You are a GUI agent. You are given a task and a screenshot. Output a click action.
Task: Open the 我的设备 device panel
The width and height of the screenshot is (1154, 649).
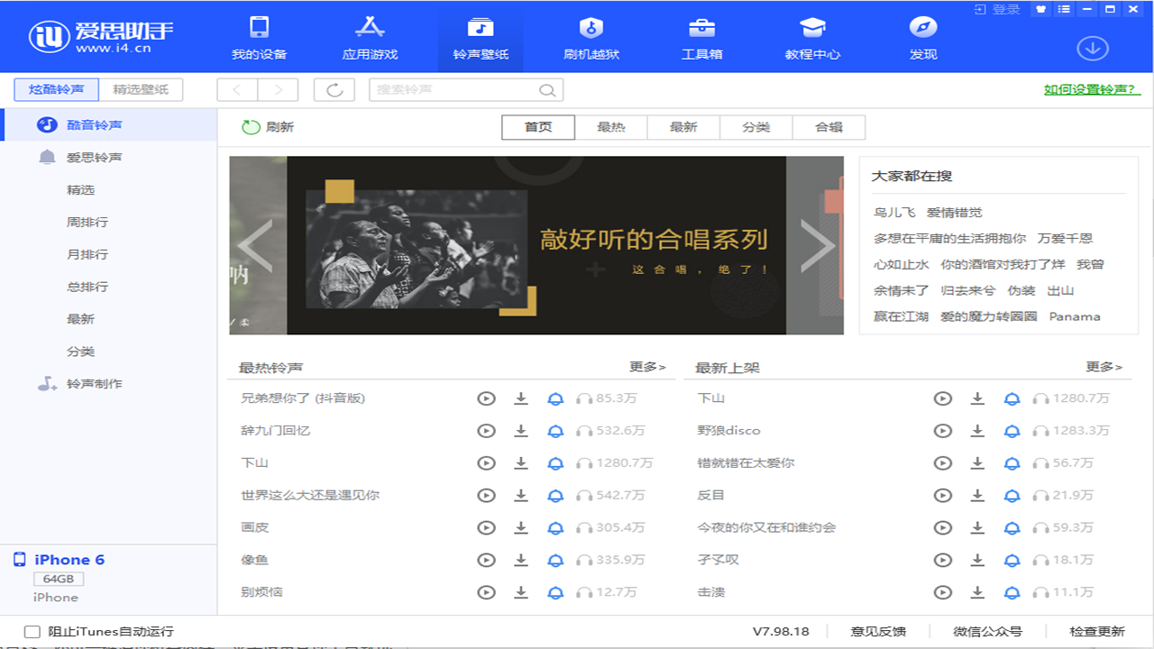coord(260,36)
